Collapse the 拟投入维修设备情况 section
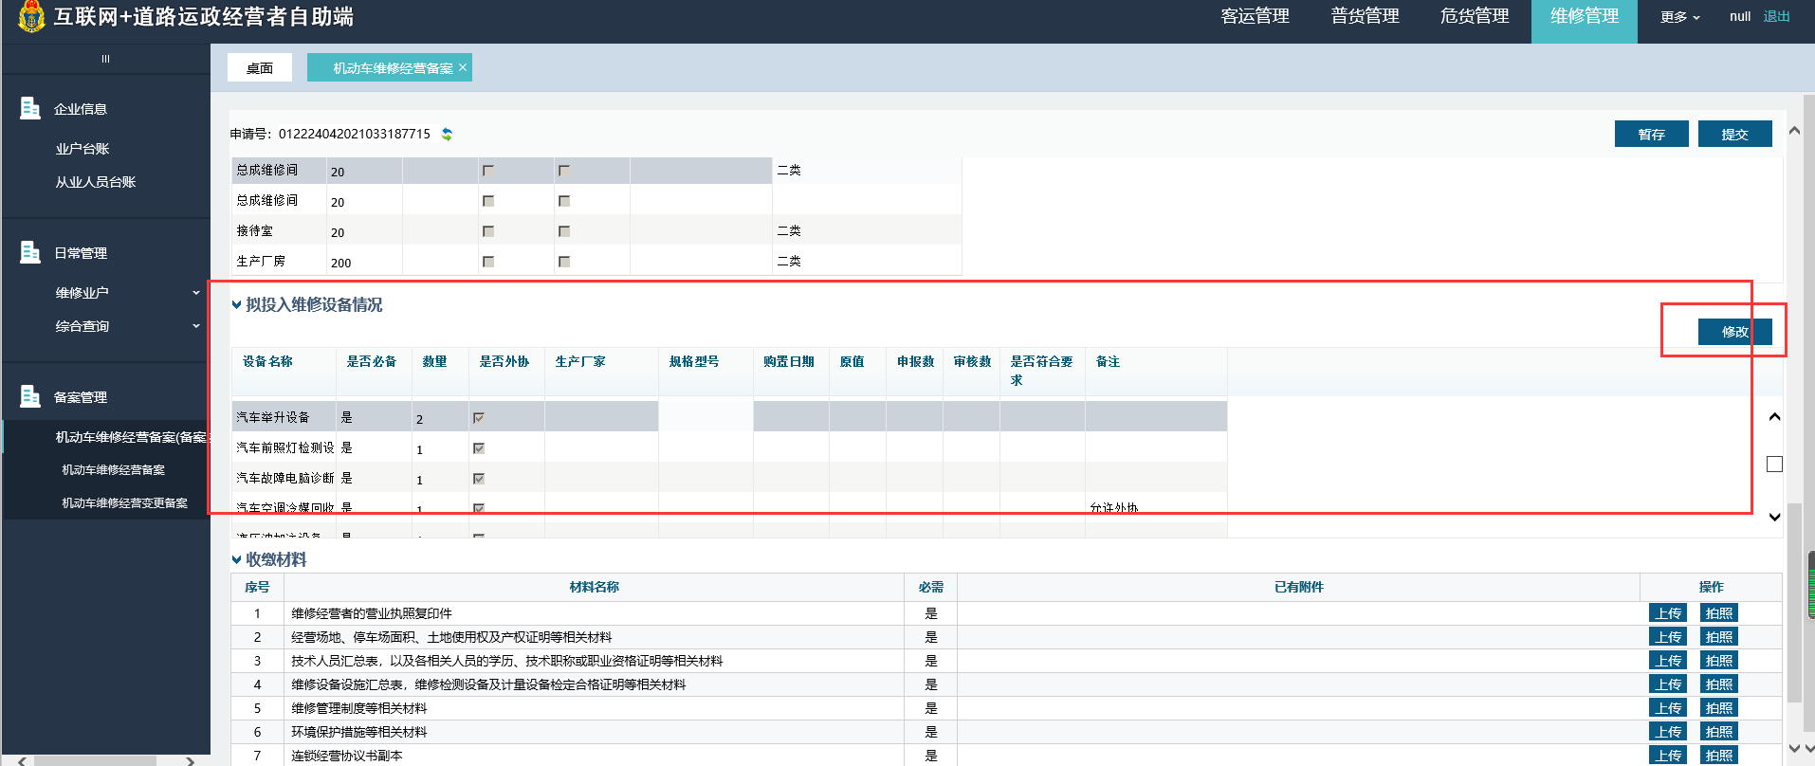This screenshot has width=1815, height=766. [236, 305]
